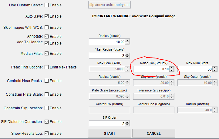The width and height of the screenshot is (219, 139).
Task: Increase Noise Tol StdDev with up arrow
Action: pos(172,68)
